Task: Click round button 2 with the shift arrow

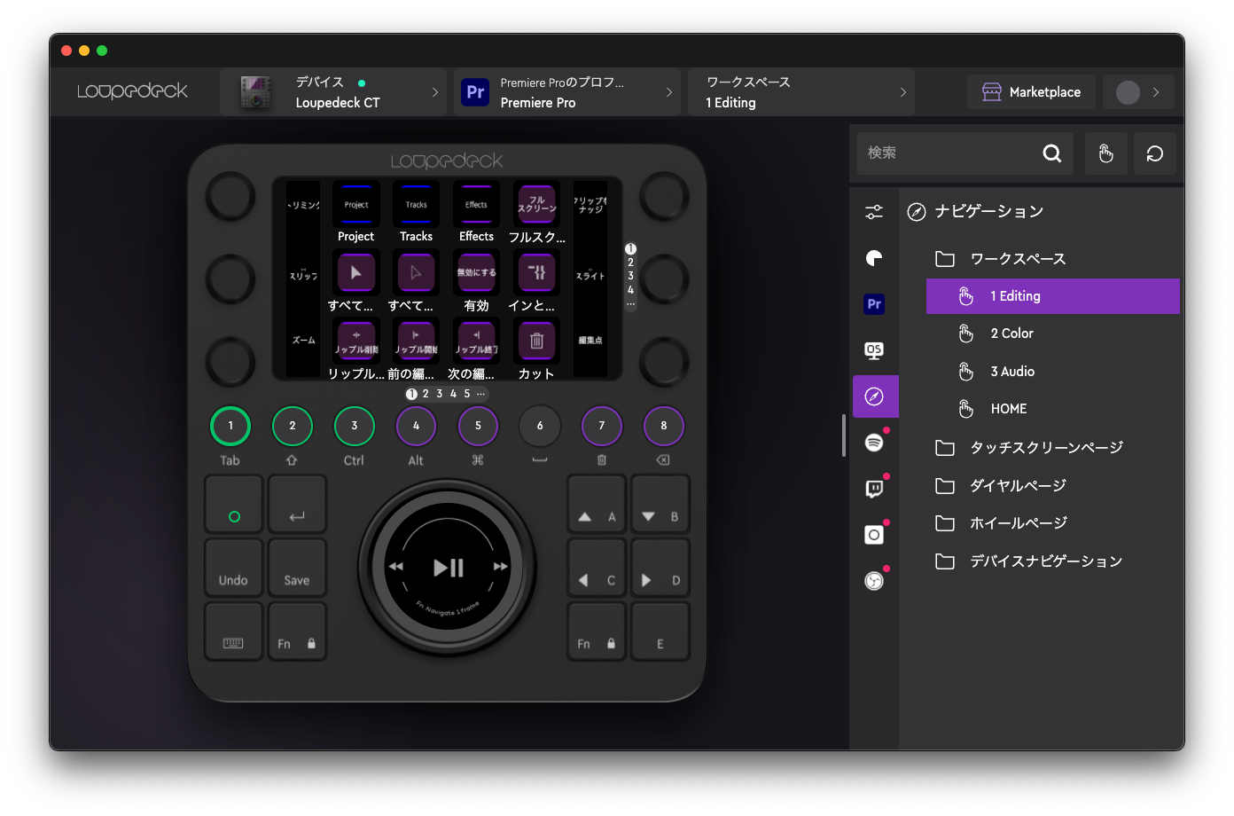Action: tap(293, 426)
